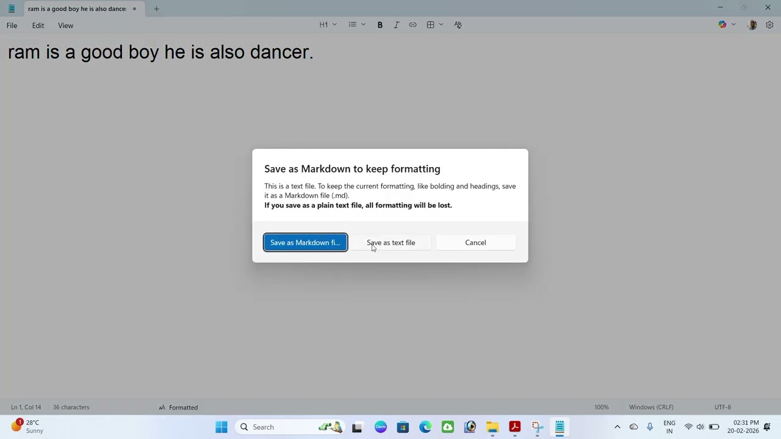Viewport: 781px width, 439px height.
Task: Click the Ln 1, Col 14 status text
Action: [26, 407]
